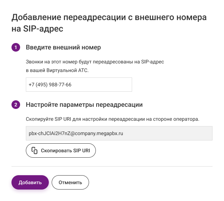This screenshot has width=224, height=201.
Task: Click the horizontal divider above the buttons
Action: coord(112,166)
